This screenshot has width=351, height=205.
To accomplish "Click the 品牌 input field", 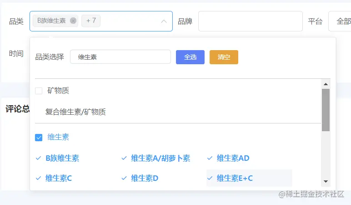I will [x=250, y=21].
